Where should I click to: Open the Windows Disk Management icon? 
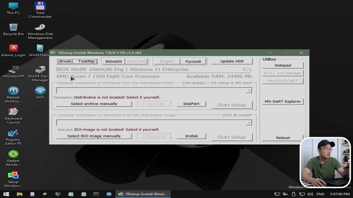click(x=40, y=31)
